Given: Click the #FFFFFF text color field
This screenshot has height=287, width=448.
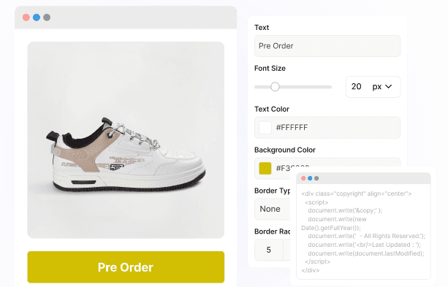Looking at the screenshot, I should [327, 127].
